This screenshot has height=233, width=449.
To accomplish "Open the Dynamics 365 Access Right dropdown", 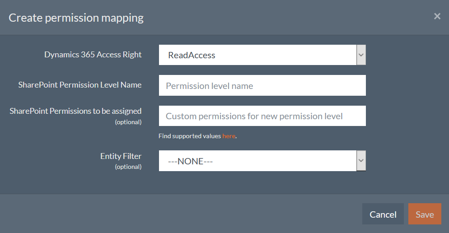I will (x=262, y=55).
